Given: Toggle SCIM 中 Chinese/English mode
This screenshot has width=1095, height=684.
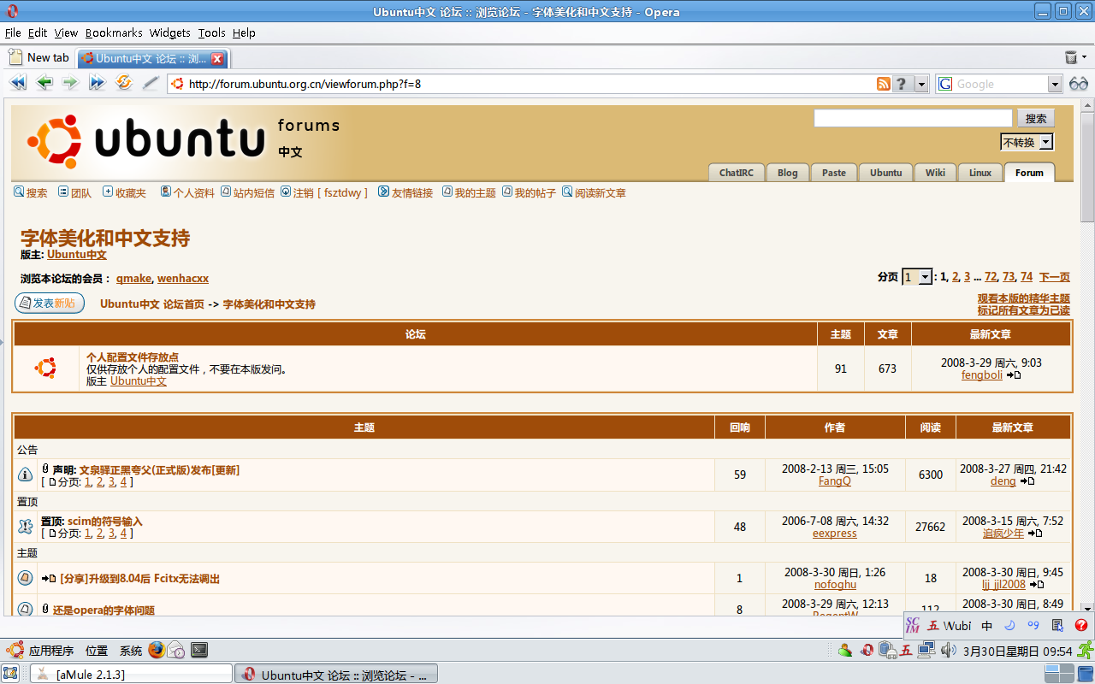Looking at the screenshot, I should pos(986,625).
